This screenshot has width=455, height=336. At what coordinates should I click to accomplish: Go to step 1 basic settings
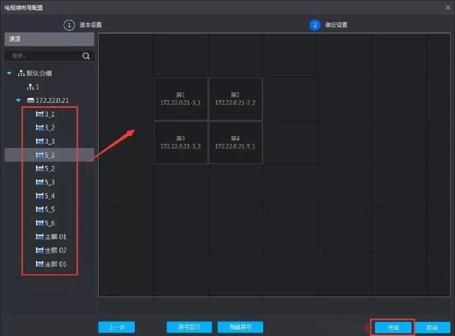pos(83,25)
